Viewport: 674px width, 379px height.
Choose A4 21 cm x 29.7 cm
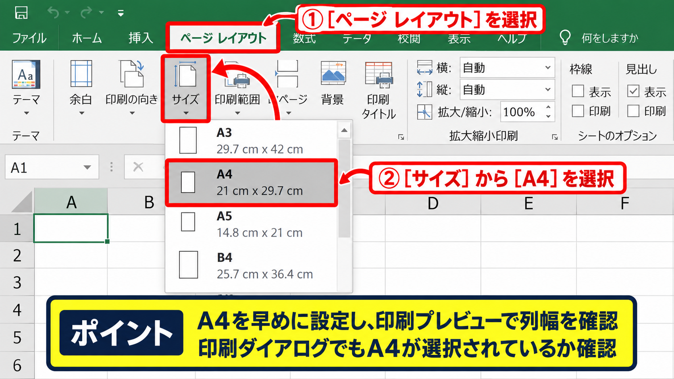[x=251, y=182]
